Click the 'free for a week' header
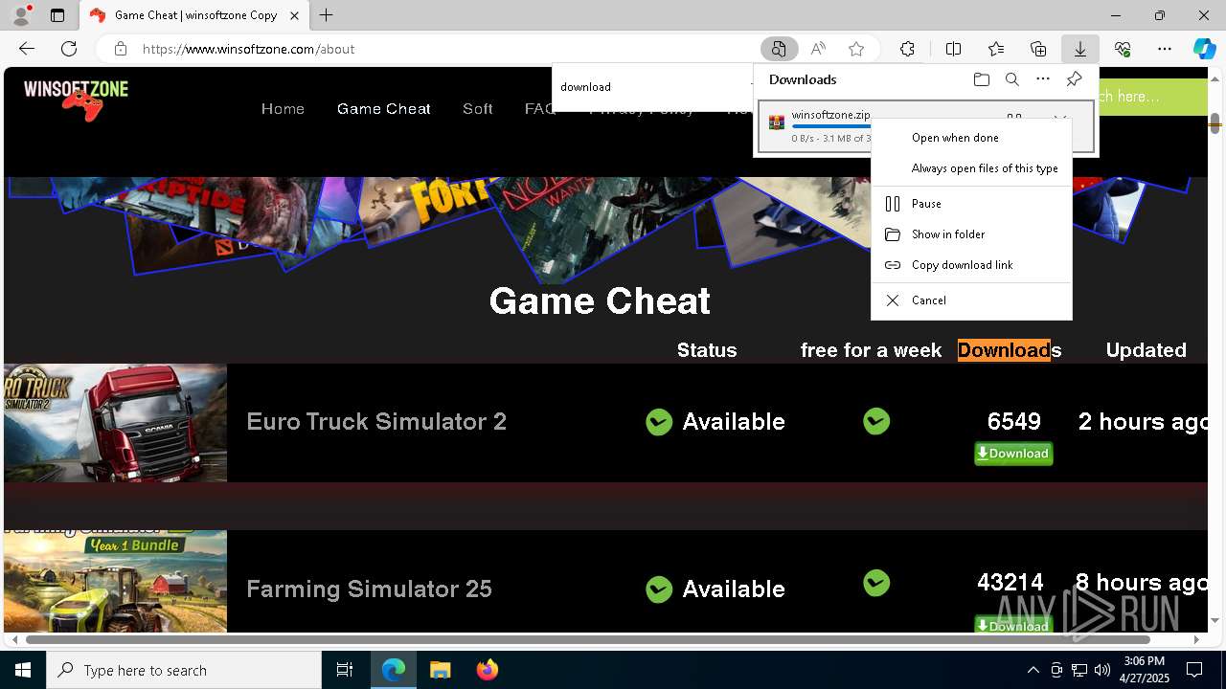 coord(871,350)
